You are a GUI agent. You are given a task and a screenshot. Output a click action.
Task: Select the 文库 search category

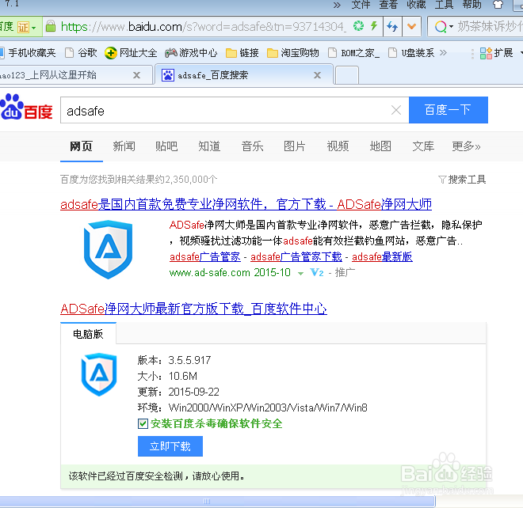[x=423, y=146]
